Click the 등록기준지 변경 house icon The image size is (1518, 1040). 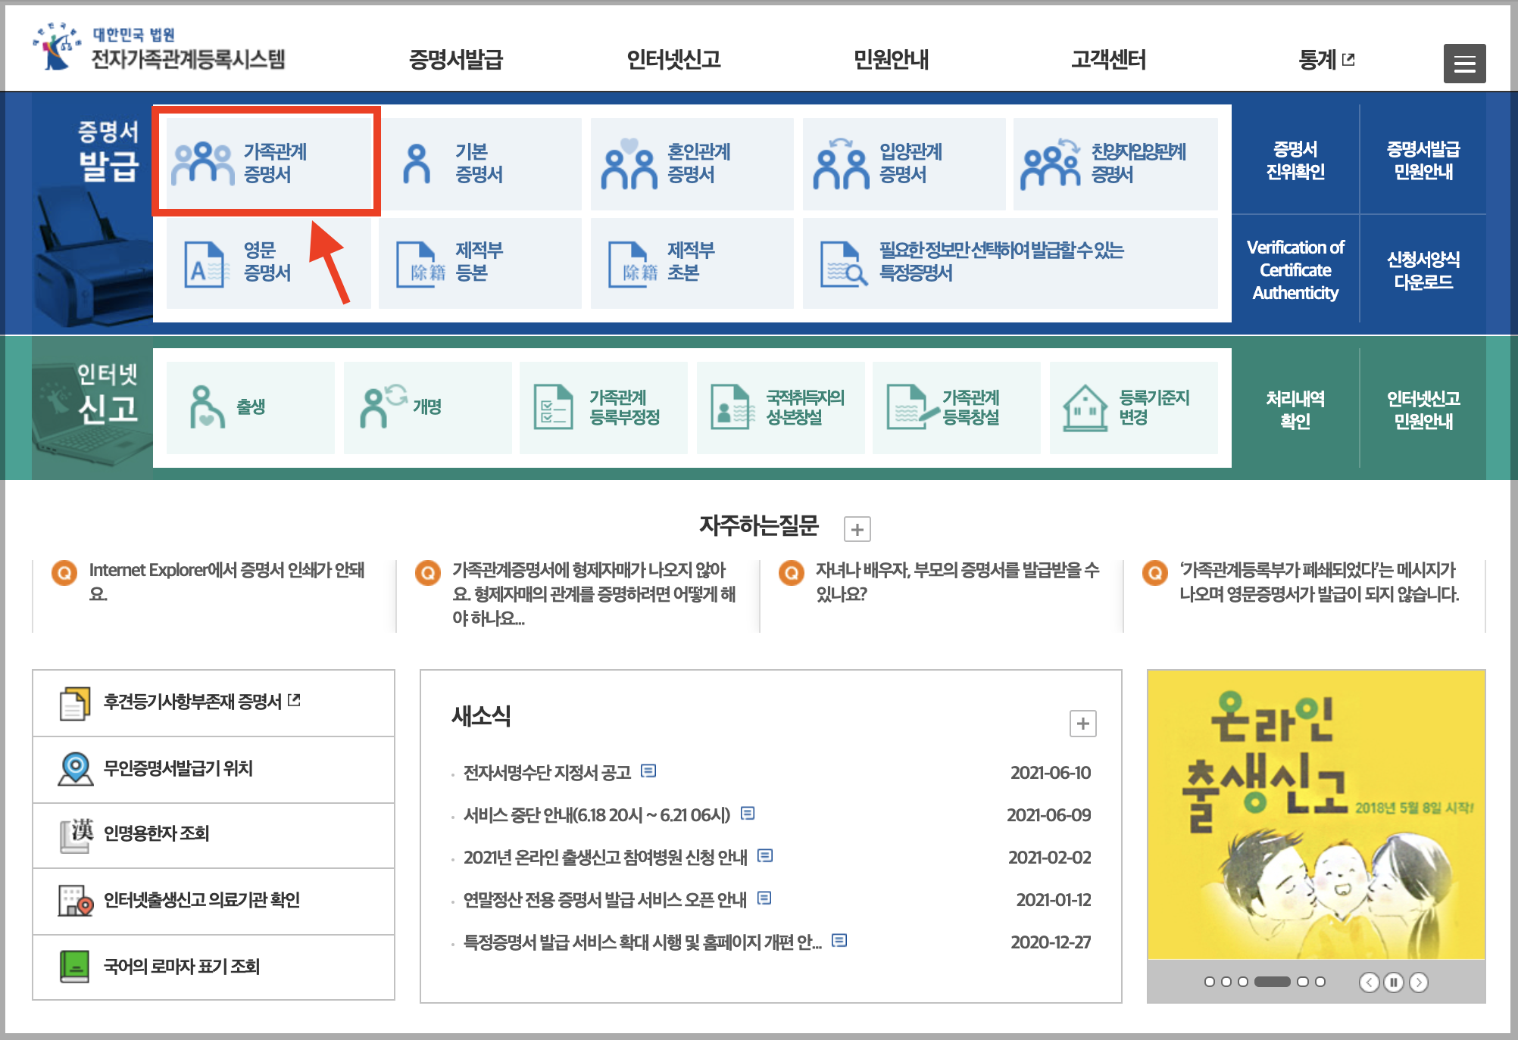click(x=1085, y=407)
